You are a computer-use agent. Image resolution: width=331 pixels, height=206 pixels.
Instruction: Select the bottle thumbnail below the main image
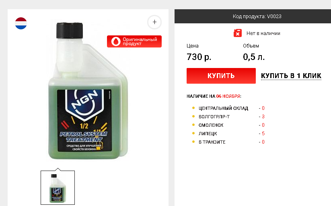pyautogui.click(x=58, y=187)
